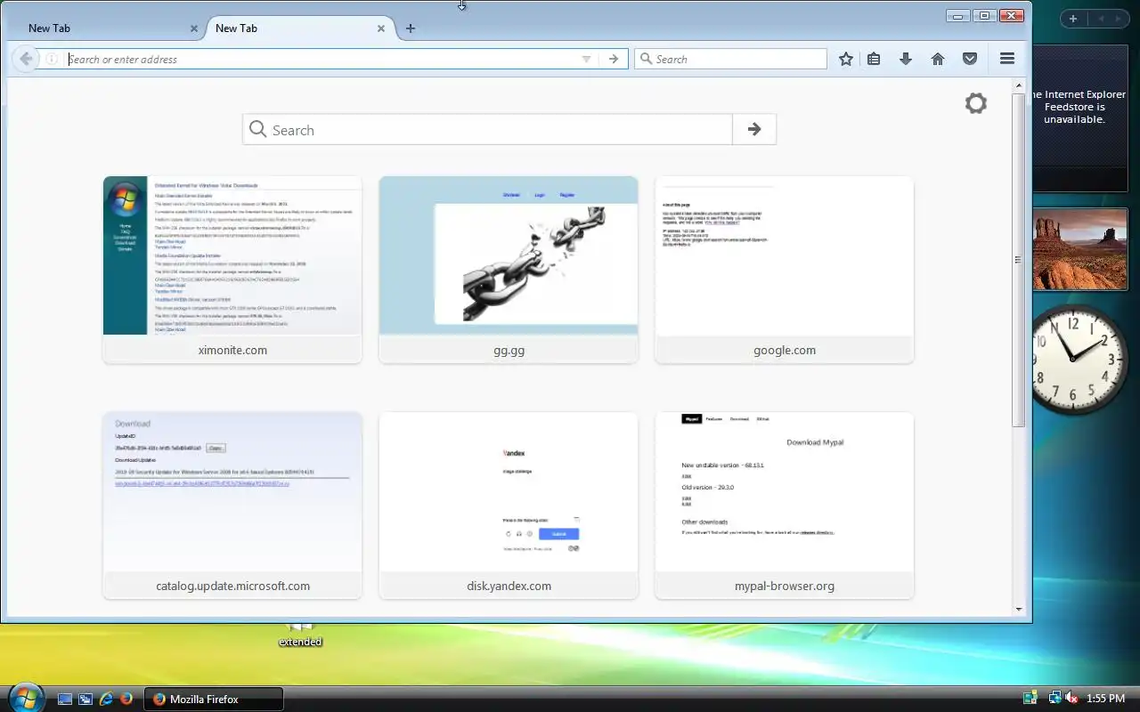This screenshot has height=712, width=1140.
Task: Open the catalog.update.microsoft.com tile
Action: [x=232, y=506]
